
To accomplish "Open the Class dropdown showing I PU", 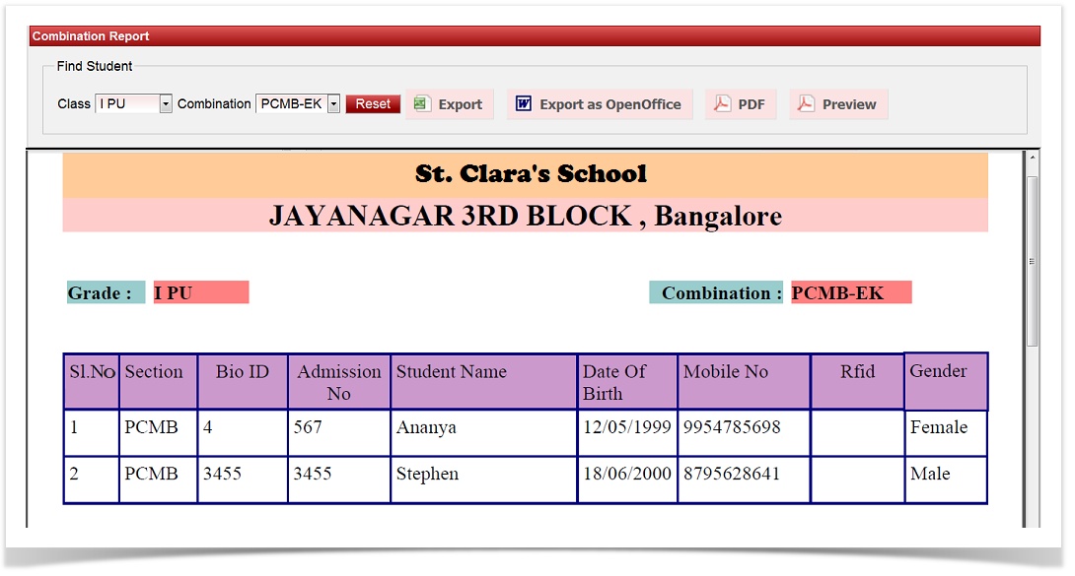I will 133,103.
